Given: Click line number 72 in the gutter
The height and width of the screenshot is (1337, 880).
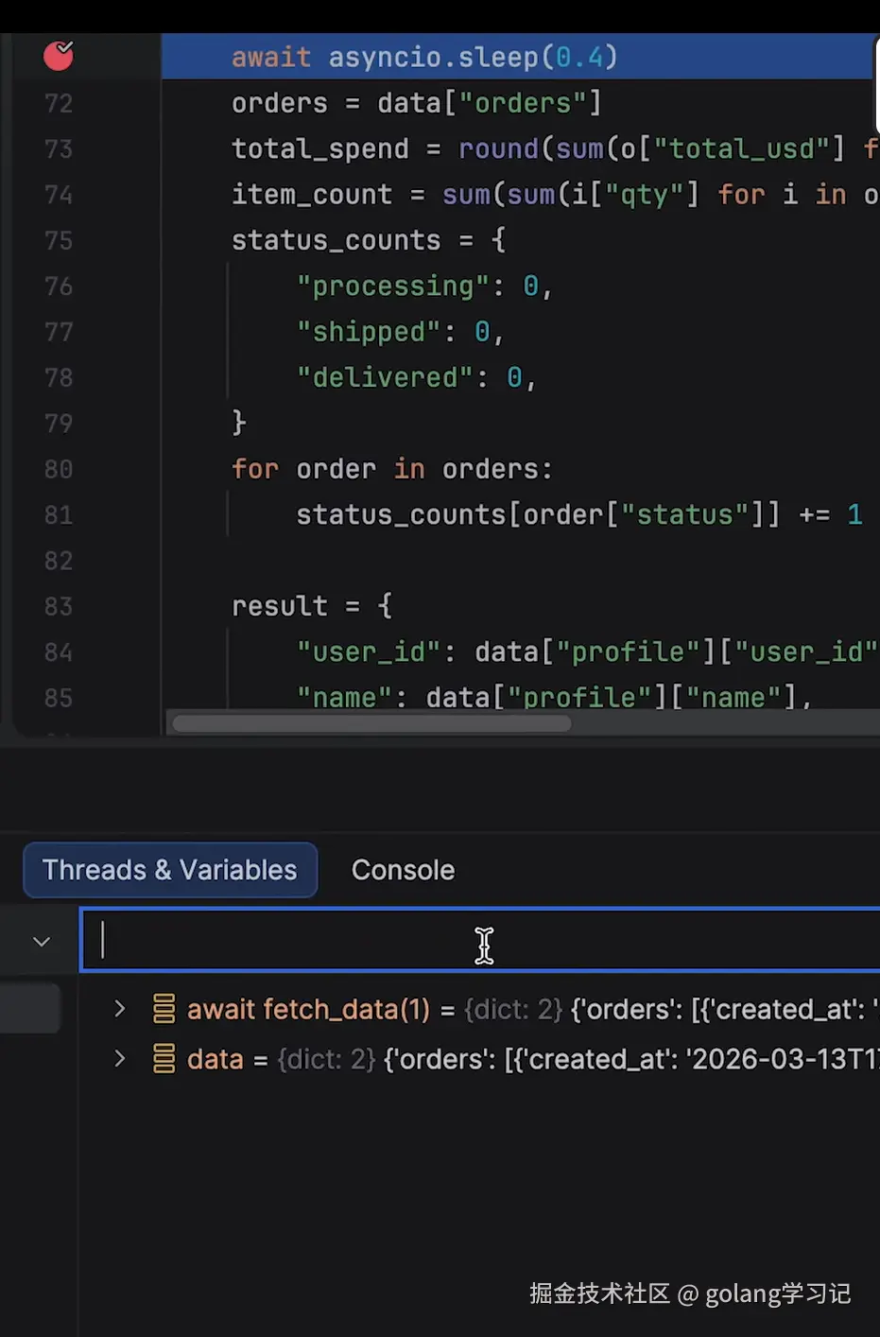Looking at the screenshot, I should (59, 103).
